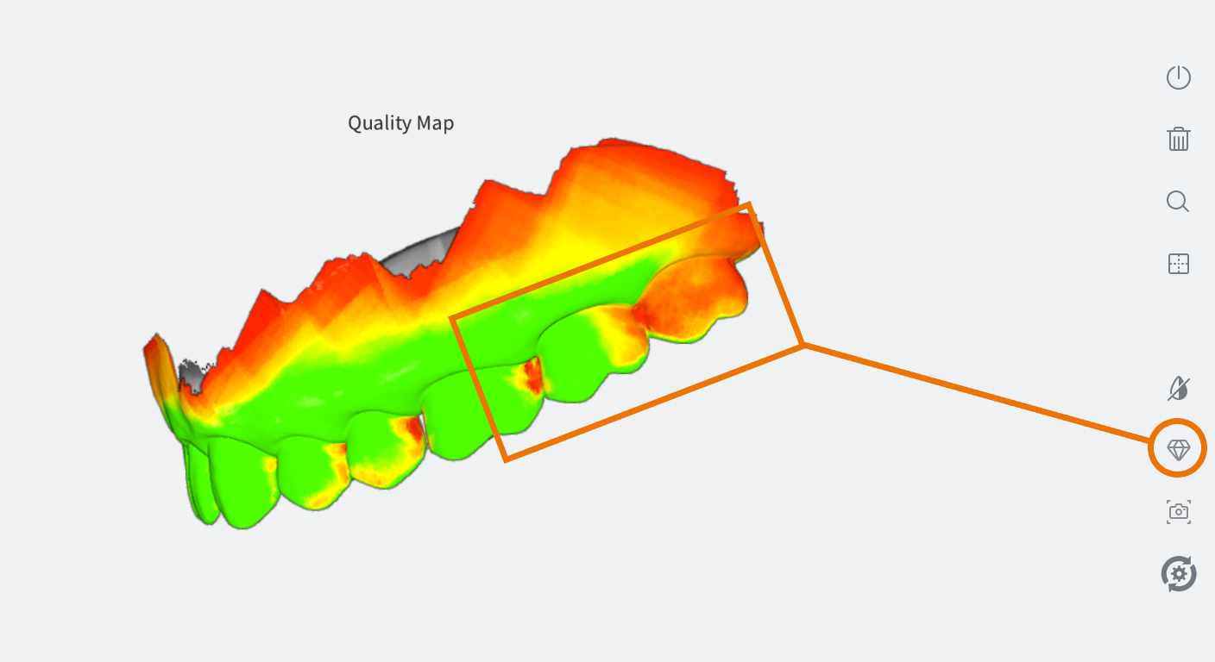Click the orange callout line leading to the diamond icon
This screenshot has width=1215, height=662.
(x=975, y=394)
